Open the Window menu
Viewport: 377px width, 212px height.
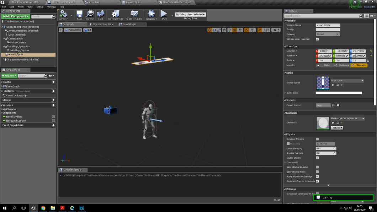click(51, 6)
